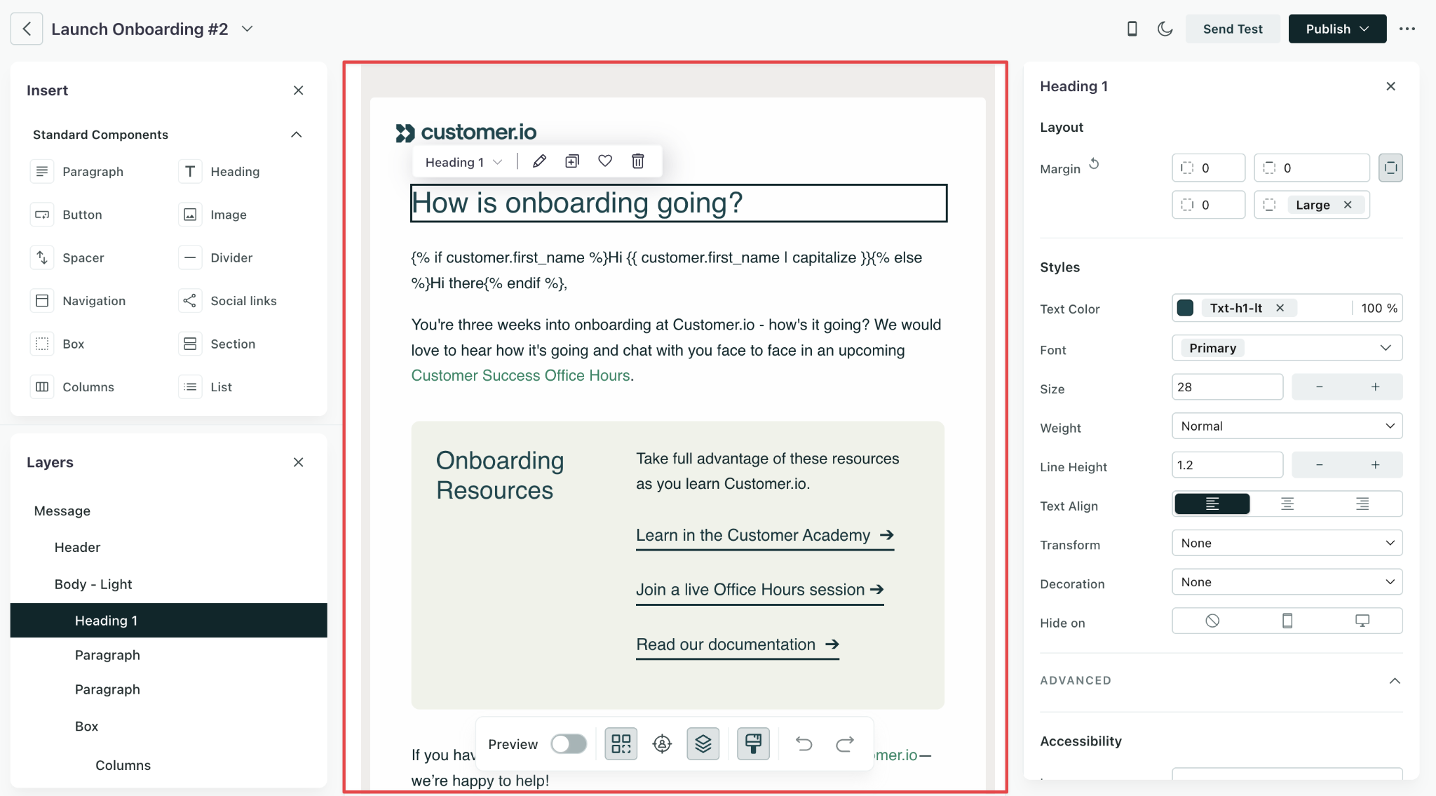
Task: Open the three-dot more options menu
Action: [x=1407, y=29]
